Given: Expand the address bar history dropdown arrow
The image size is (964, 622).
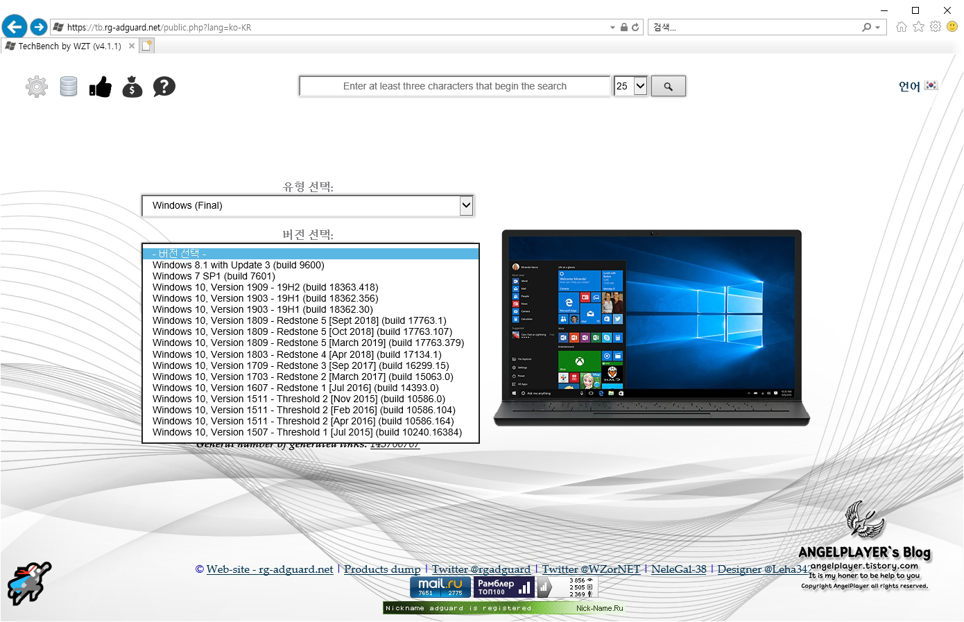Looking at the screenshot, I should pyautogui.click(x=612, y=28).
